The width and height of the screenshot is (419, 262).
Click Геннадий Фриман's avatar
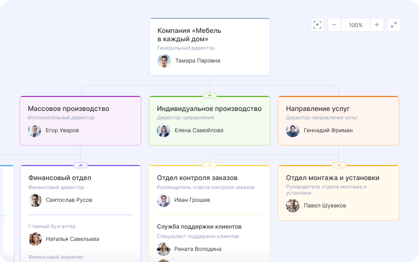click(x=293, y=130)
